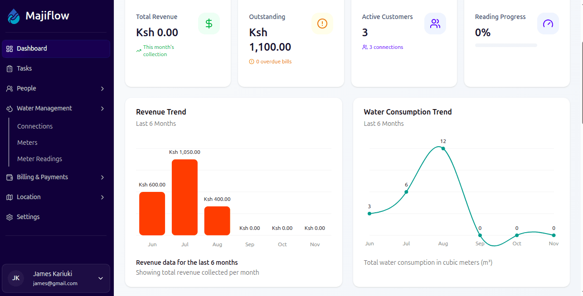This screenshot has width=583, height=296.
Task: Click the Active Customers people icon
Action: click(x=435, y=24)
